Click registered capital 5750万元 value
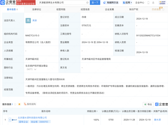This screenshot has height=125, width=168. tap(86, 25)
